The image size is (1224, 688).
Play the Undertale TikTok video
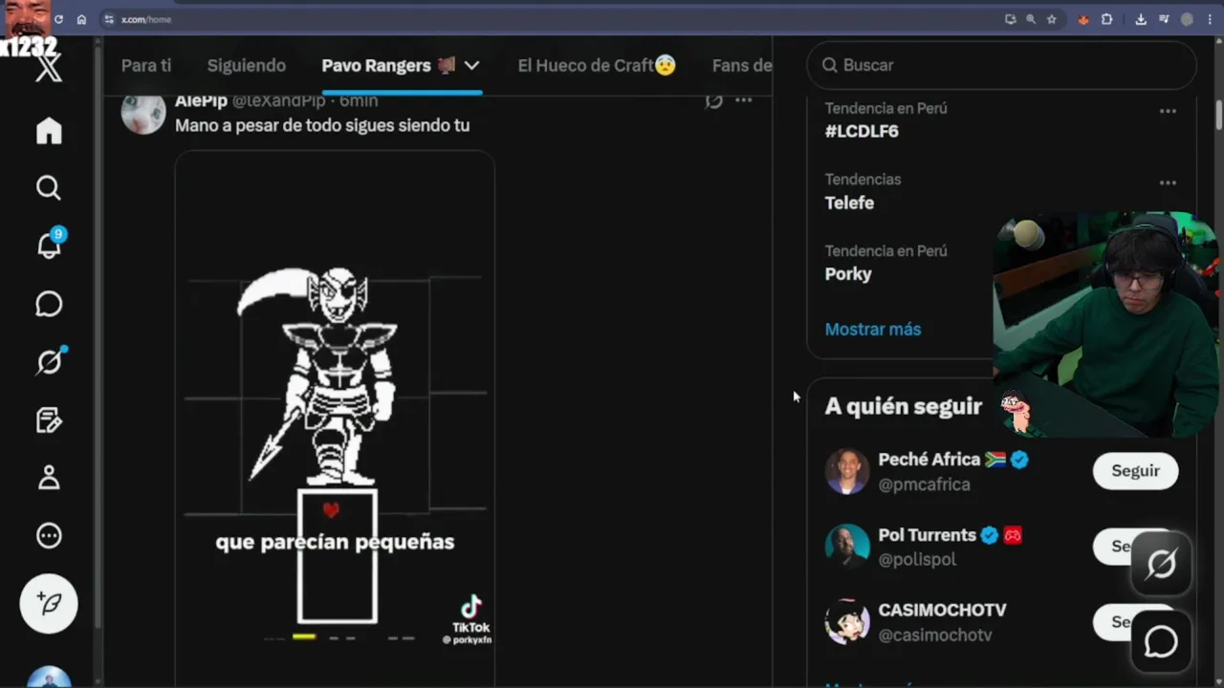point(335,417)
